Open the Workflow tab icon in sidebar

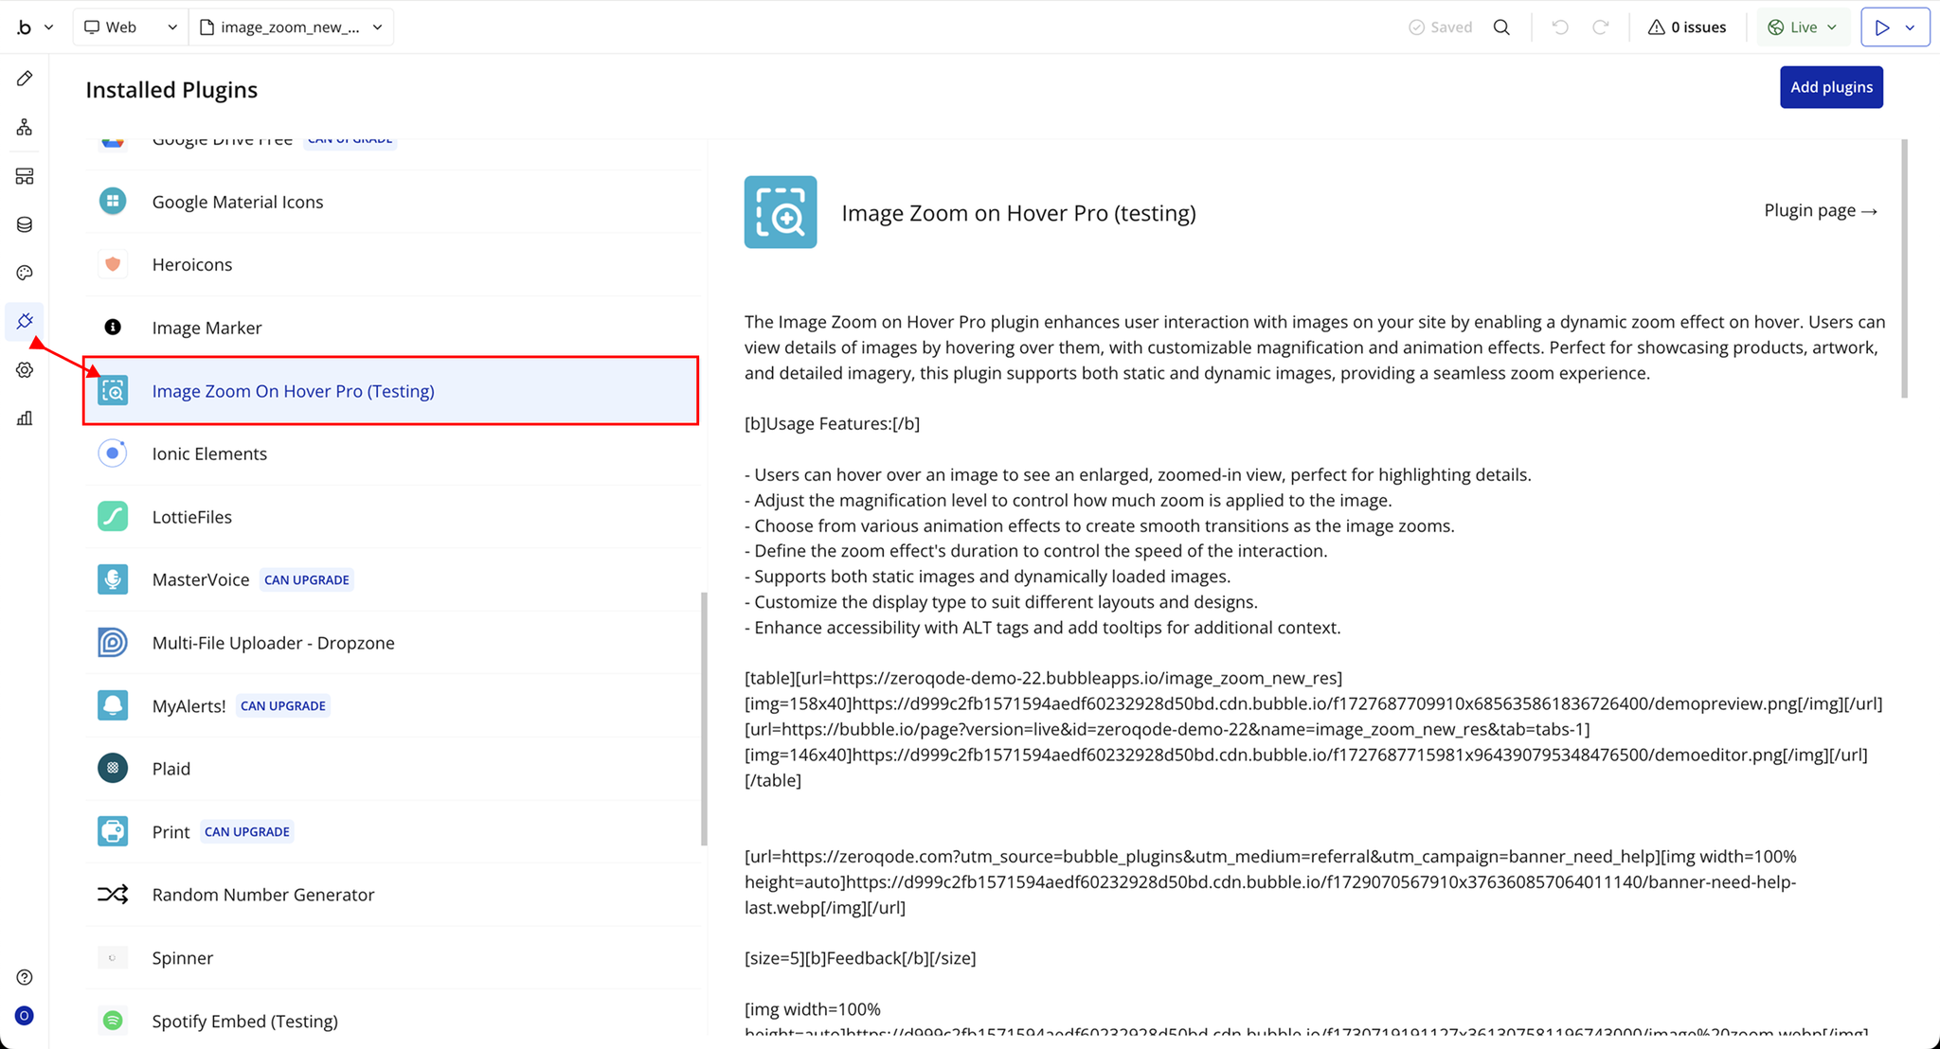click(x=25, y=127)
